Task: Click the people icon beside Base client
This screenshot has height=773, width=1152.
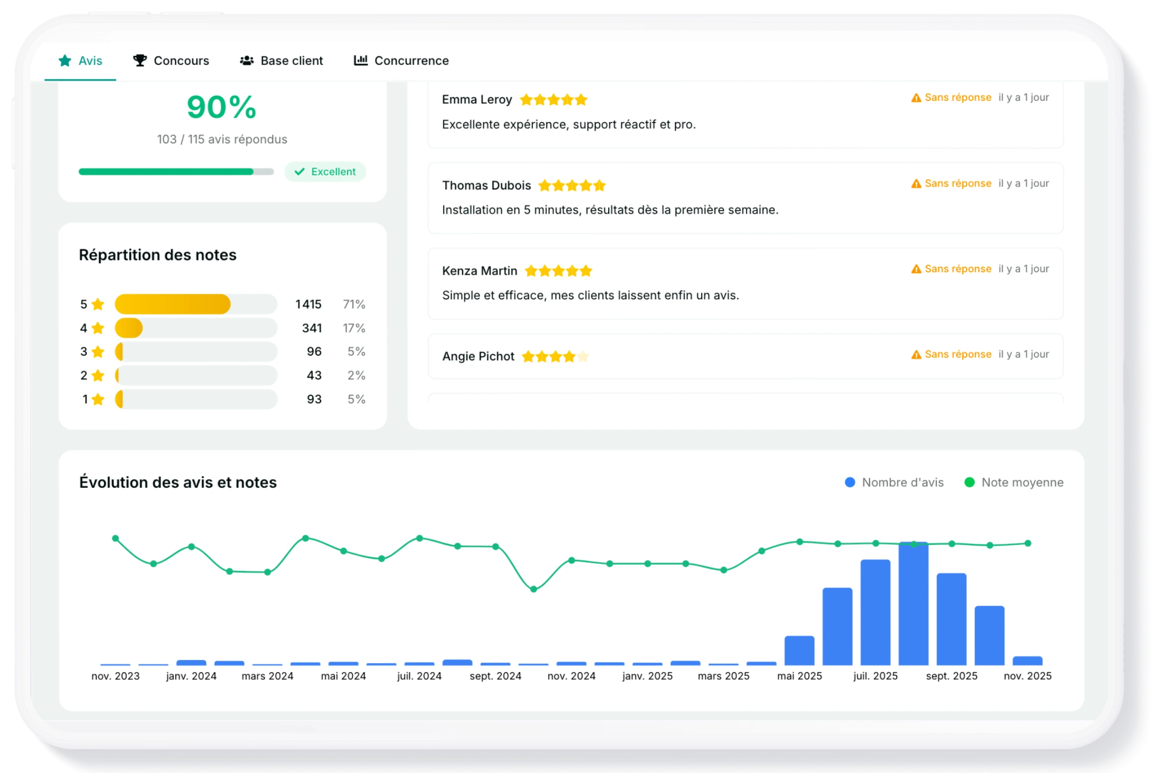Action: pyautogui.click(x=247, y=61)
